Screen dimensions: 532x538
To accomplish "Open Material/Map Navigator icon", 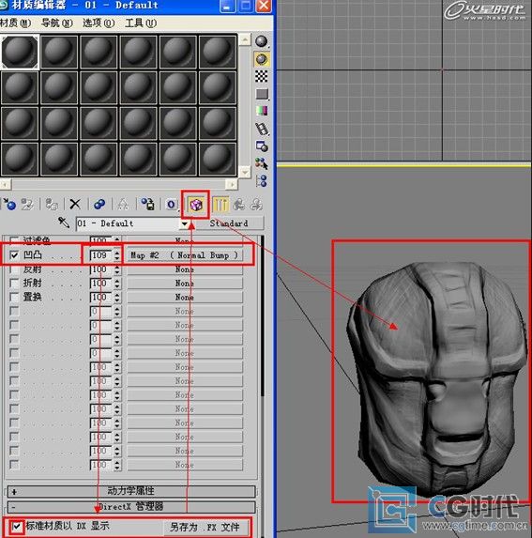I will (262, 181).
